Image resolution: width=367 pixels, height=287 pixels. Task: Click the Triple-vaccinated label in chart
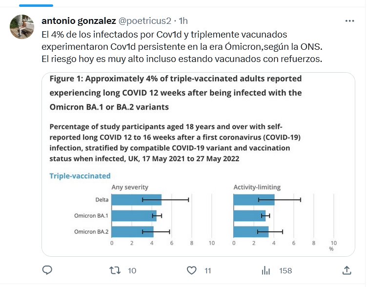pyautogui.click(x=80, y=176)
